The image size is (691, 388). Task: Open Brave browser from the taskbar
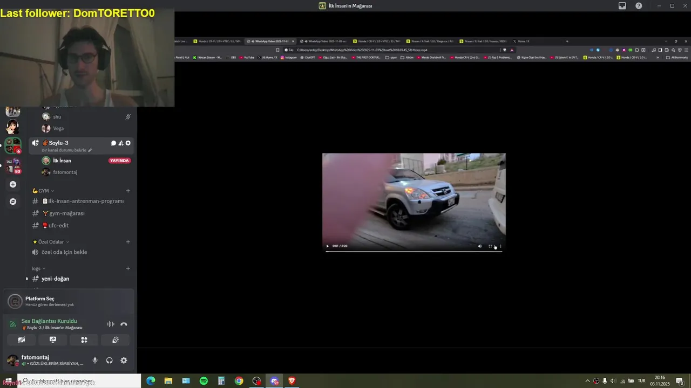tap(292, 381)
